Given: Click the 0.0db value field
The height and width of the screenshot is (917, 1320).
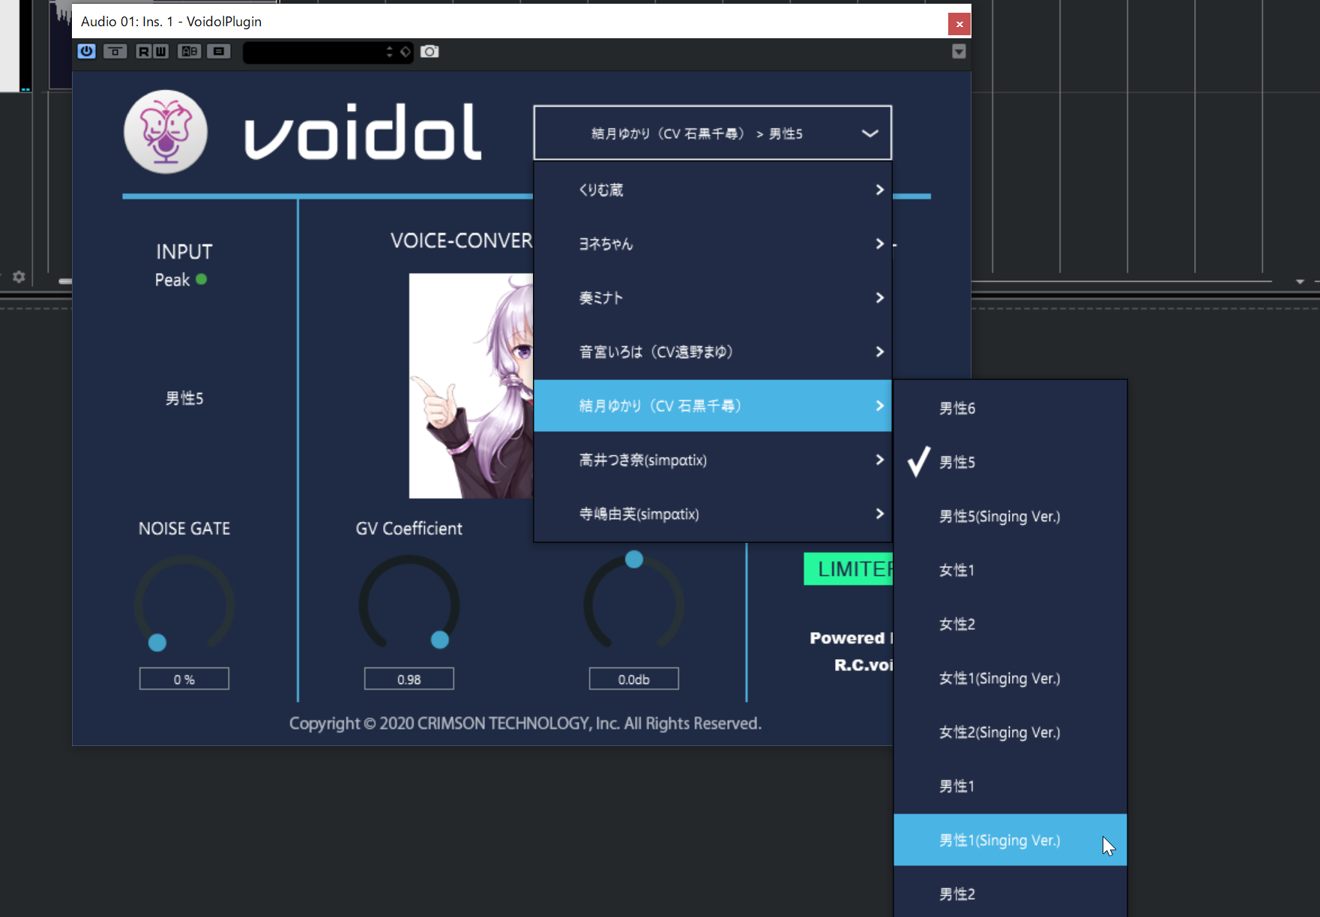Looking at the screenshot, I should (x=634, y=679).
